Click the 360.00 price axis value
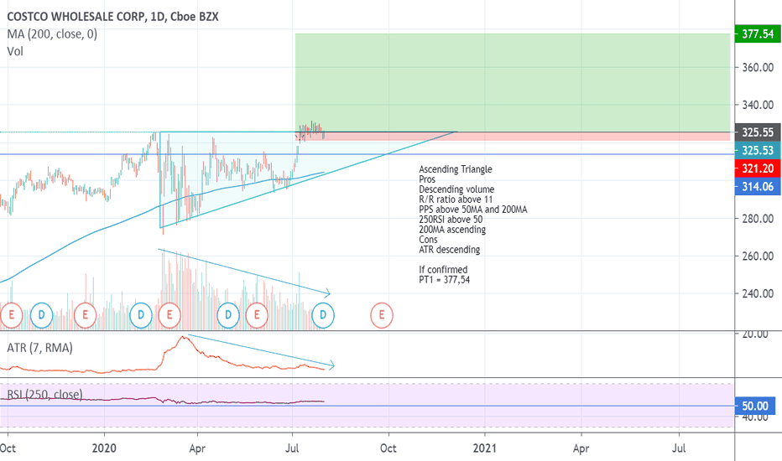The width and height of the screenshot is (782, 461). pyautogui.click(x=758, y=67)
